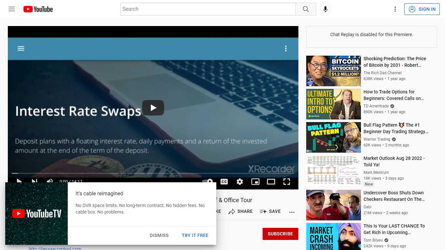
Task: Click the video progress bar
Action: (153, 173)
